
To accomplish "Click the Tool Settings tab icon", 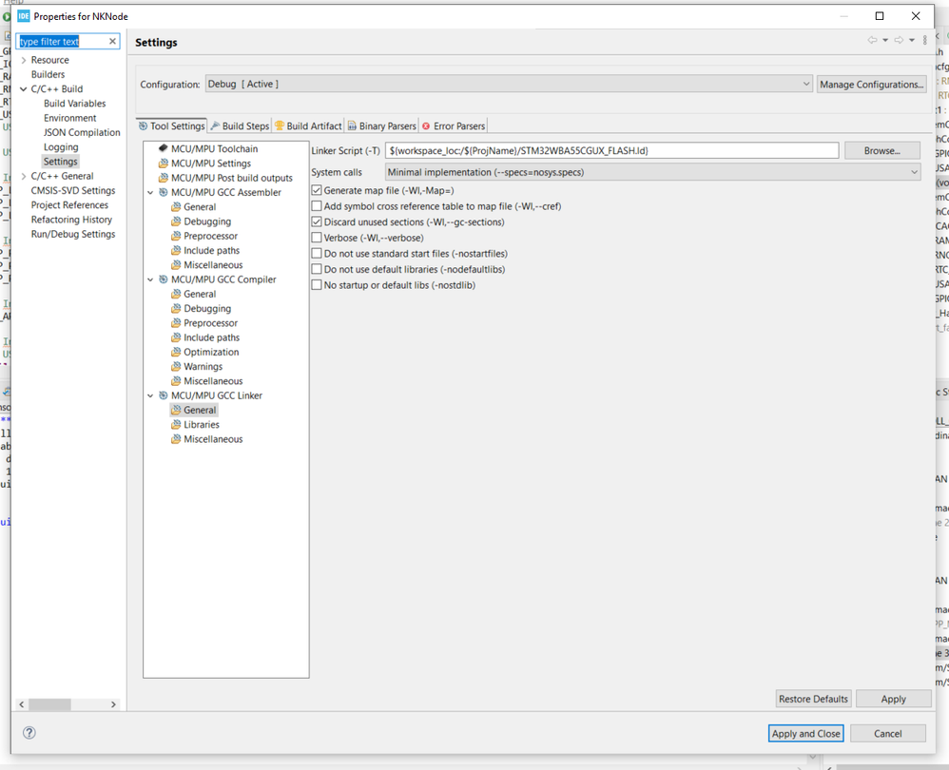I will pyautogui.click(x=143, y=125).
